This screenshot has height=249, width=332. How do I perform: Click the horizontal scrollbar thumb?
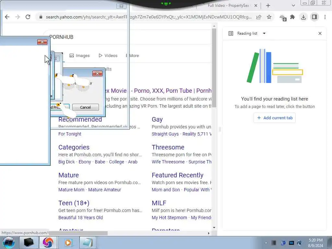pyautogui.click(x=78, y=233)
